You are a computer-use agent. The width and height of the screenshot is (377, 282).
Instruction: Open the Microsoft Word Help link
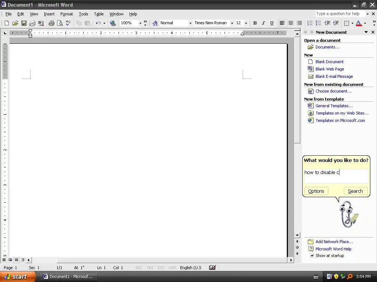(333, 249)
